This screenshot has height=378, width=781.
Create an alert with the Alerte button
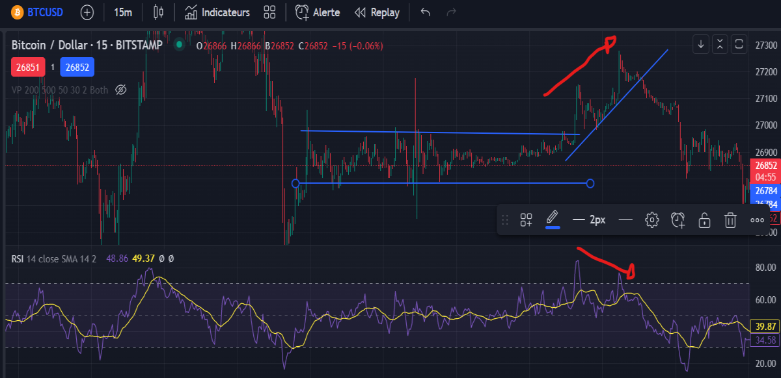[318, 12]
